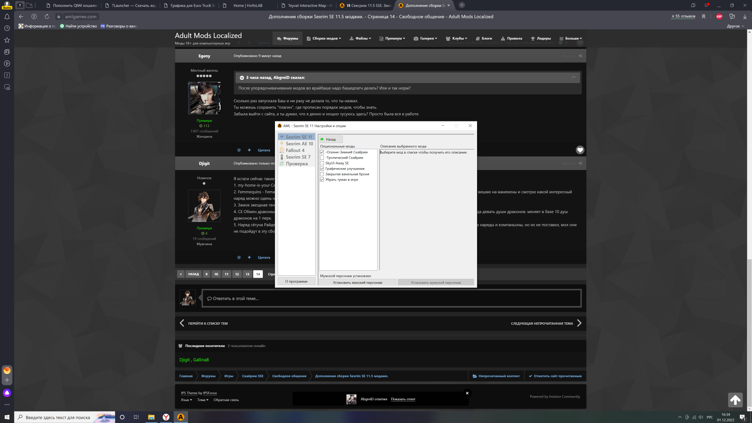Click the Назад button in AML window
The width and height of the screenshot is (752, 423).
(331, 139)
